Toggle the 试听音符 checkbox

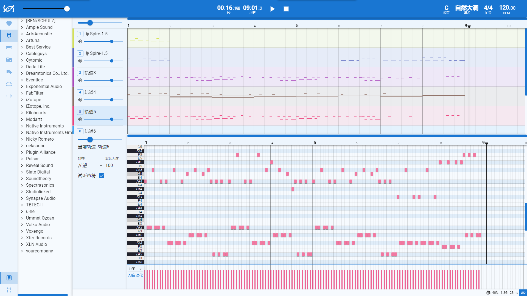pos(102,176)
